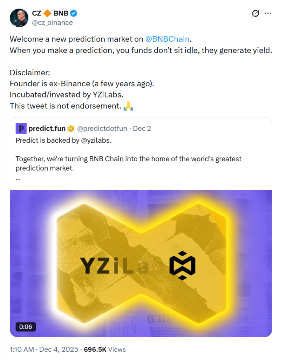This screenshot has height=359, width=293.
Task: Open the @BNBChain mention link
Action: click(167, 39)
